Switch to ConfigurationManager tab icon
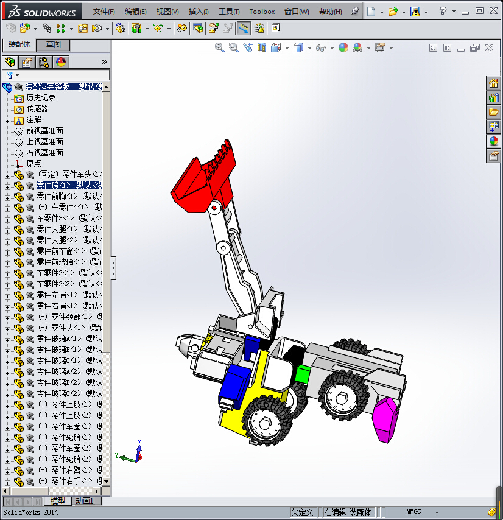Image resolution: width=503 pixels, height=520 pixels. 44,62
